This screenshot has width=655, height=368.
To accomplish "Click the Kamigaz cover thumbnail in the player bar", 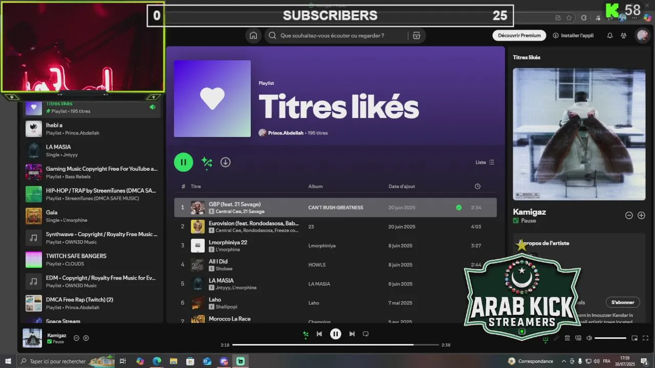I will point(32,338).
